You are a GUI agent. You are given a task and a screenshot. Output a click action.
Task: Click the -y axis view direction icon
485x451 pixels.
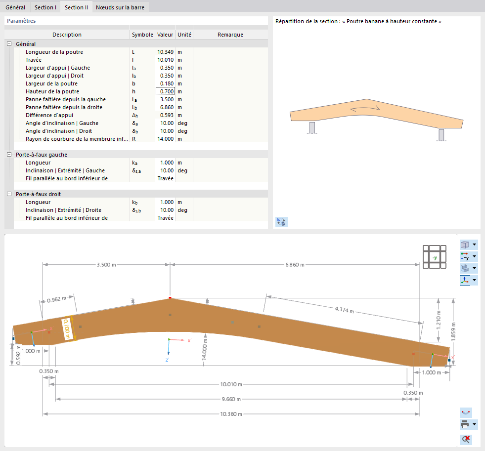pyautogui.click(x=465, y=256)
